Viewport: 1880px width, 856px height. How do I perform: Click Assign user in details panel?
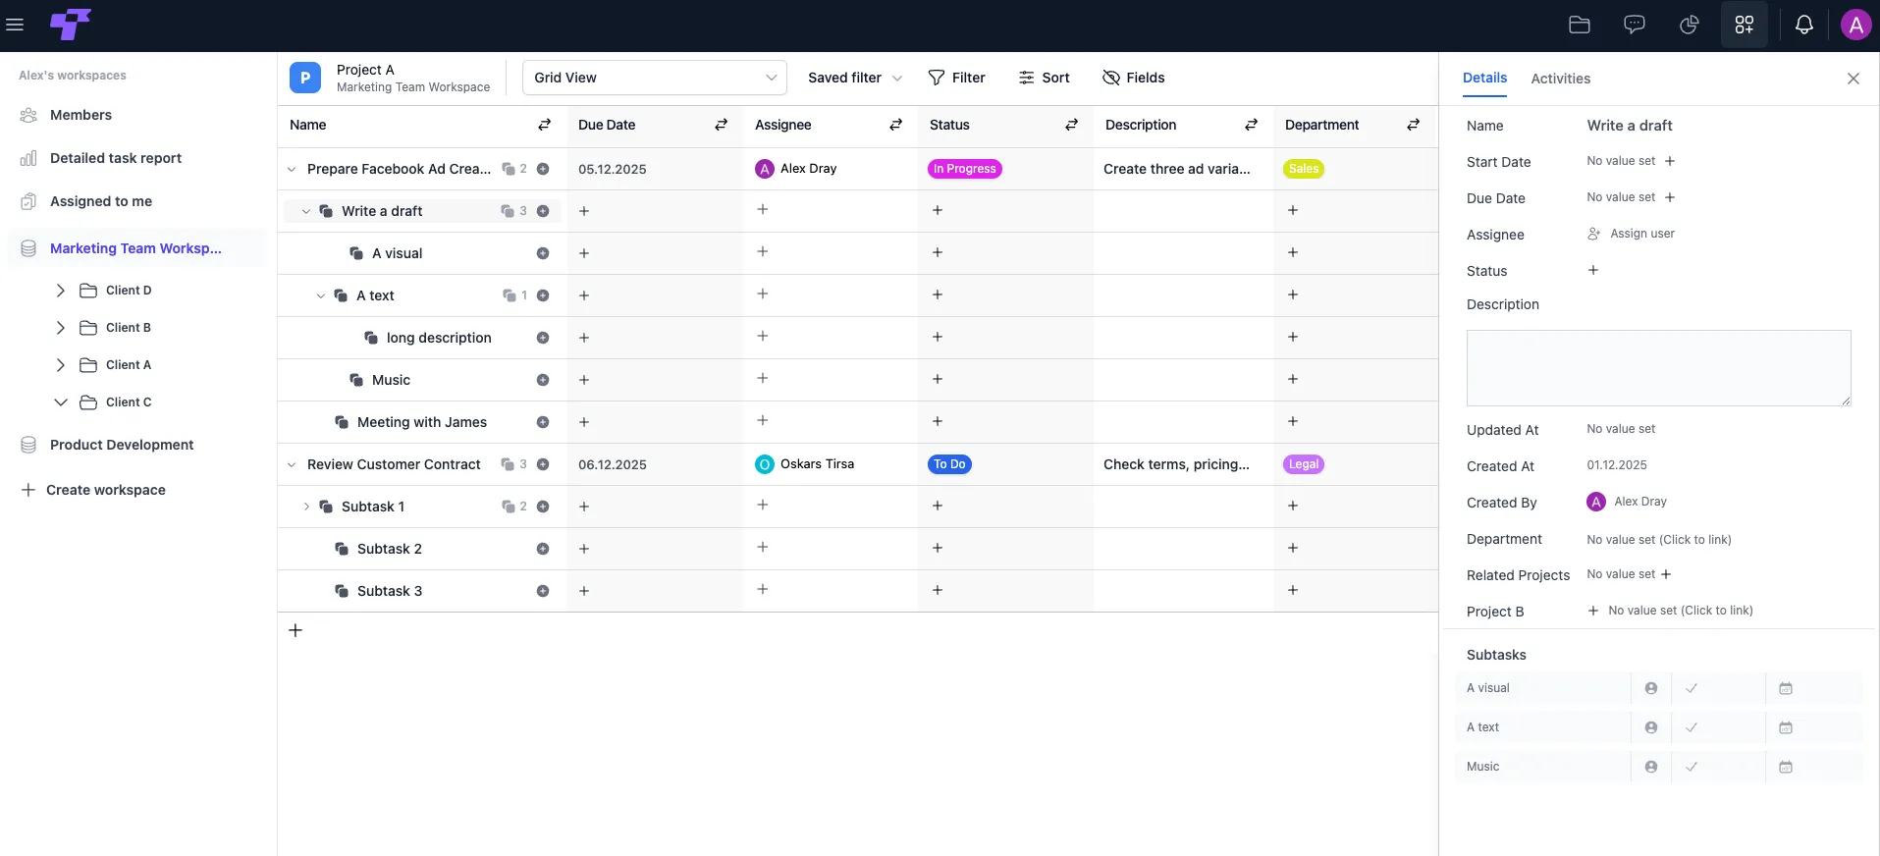coord(1632,234)
